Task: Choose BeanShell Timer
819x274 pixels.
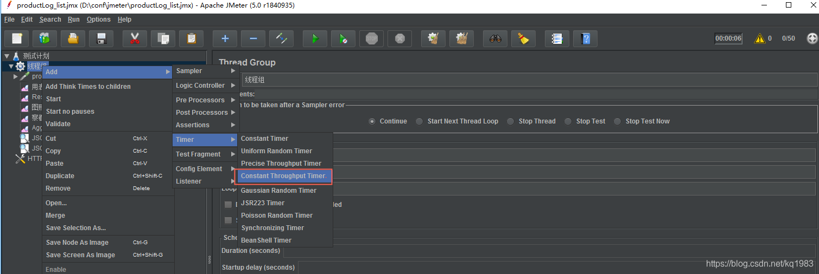Action: point(285,240)
